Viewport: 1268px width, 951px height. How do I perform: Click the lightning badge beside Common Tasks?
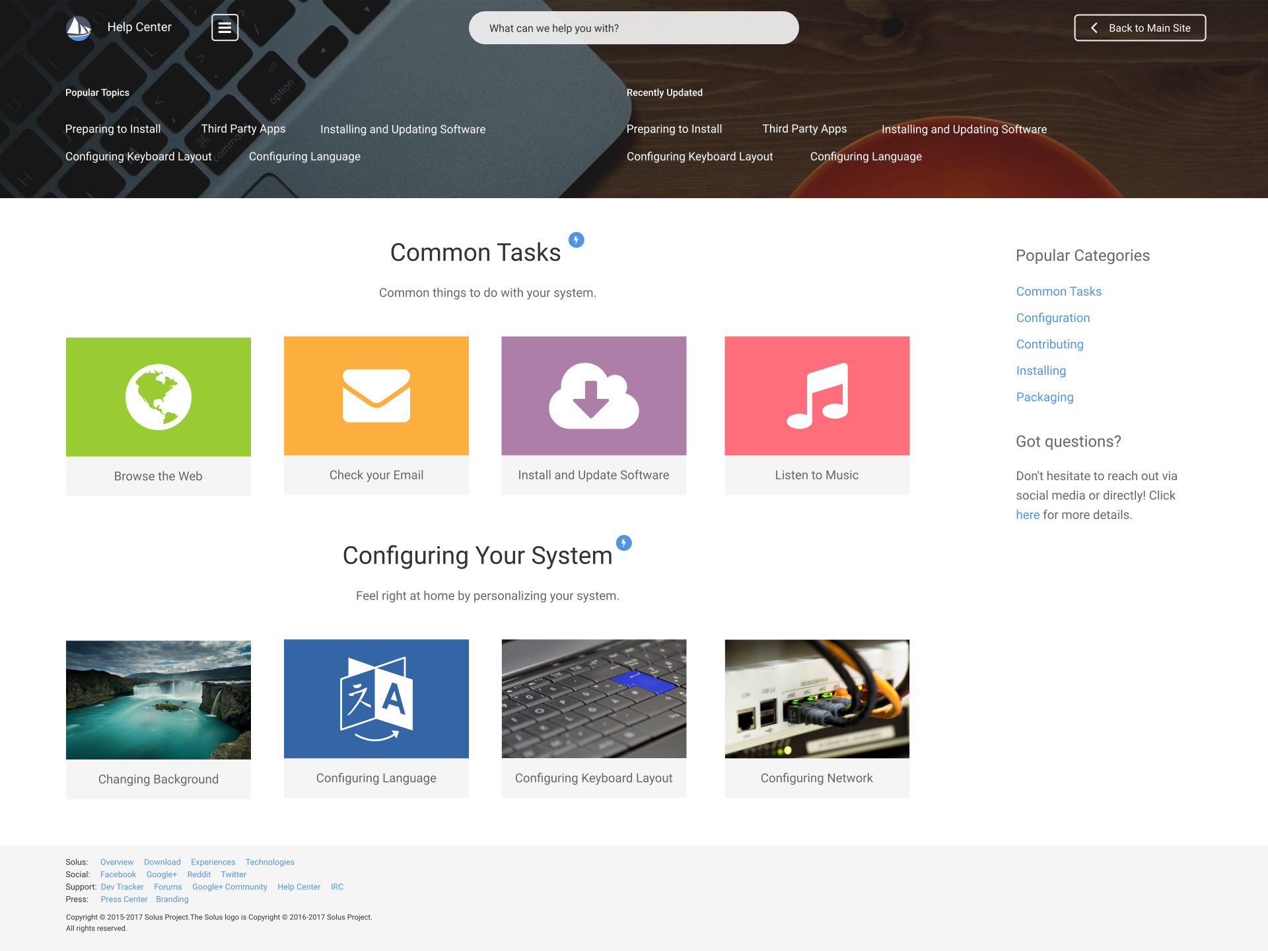[577, 240]
